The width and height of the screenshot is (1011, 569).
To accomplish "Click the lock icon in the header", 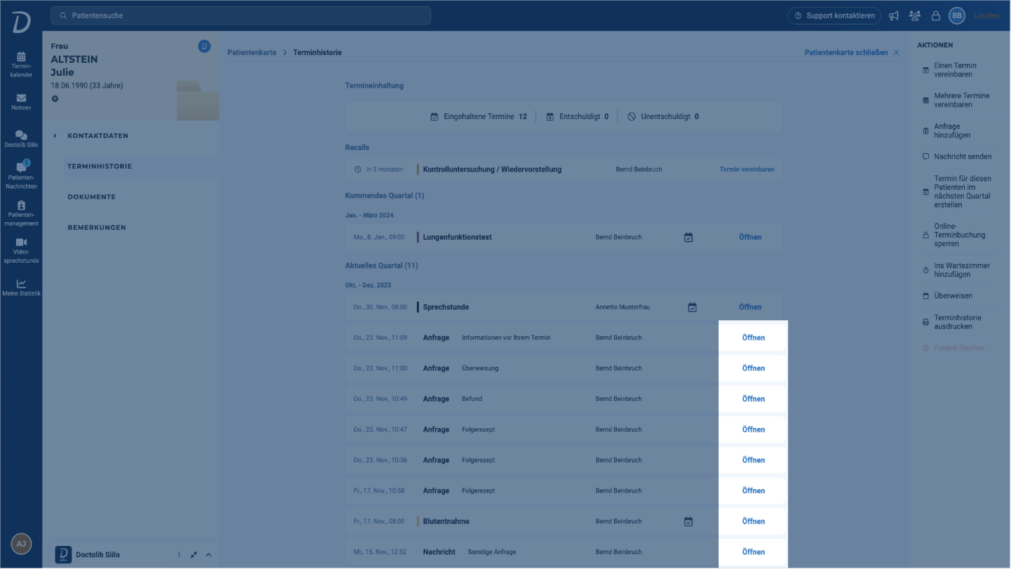I will pyautogui.click(x=935, y=15).
